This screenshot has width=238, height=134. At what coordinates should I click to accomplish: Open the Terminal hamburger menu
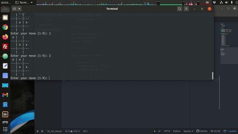coord(186,9)
